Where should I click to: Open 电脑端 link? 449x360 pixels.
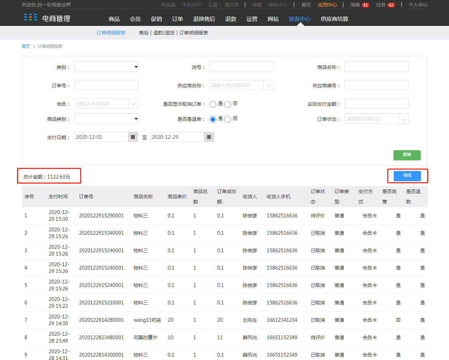coord(168,5)
